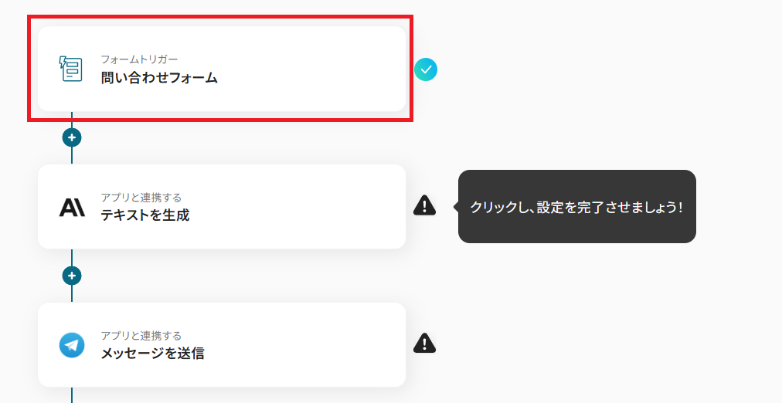The width and height of the screenshot is (782, 403).
Task: Click warning triangle beside メッセージを送信
Action: pos(424,343)
